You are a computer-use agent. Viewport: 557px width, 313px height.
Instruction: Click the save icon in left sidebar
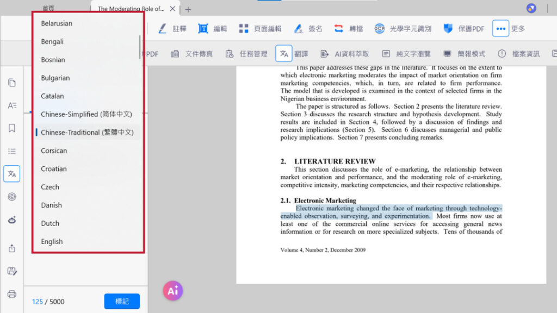[11, 271]
